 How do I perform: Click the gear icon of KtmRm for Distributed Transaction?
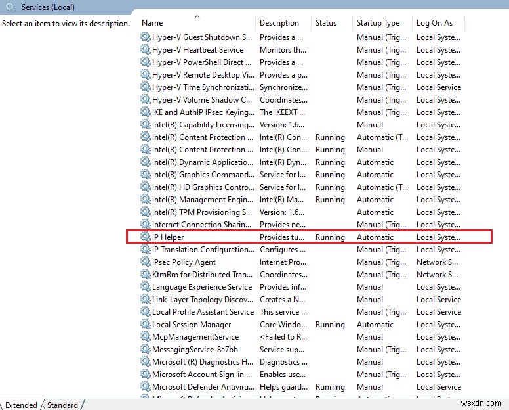[146, 274]
